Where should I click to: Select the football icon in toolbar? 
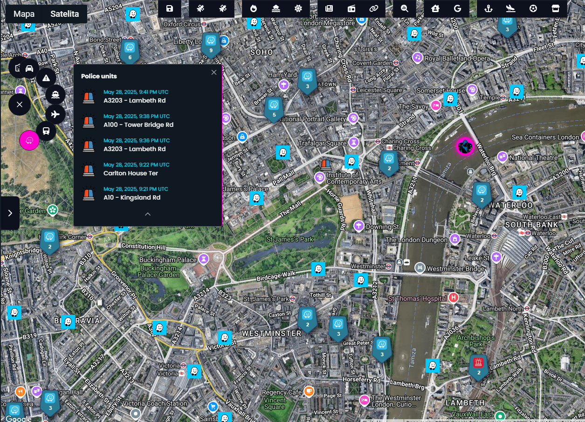(533, 8)
